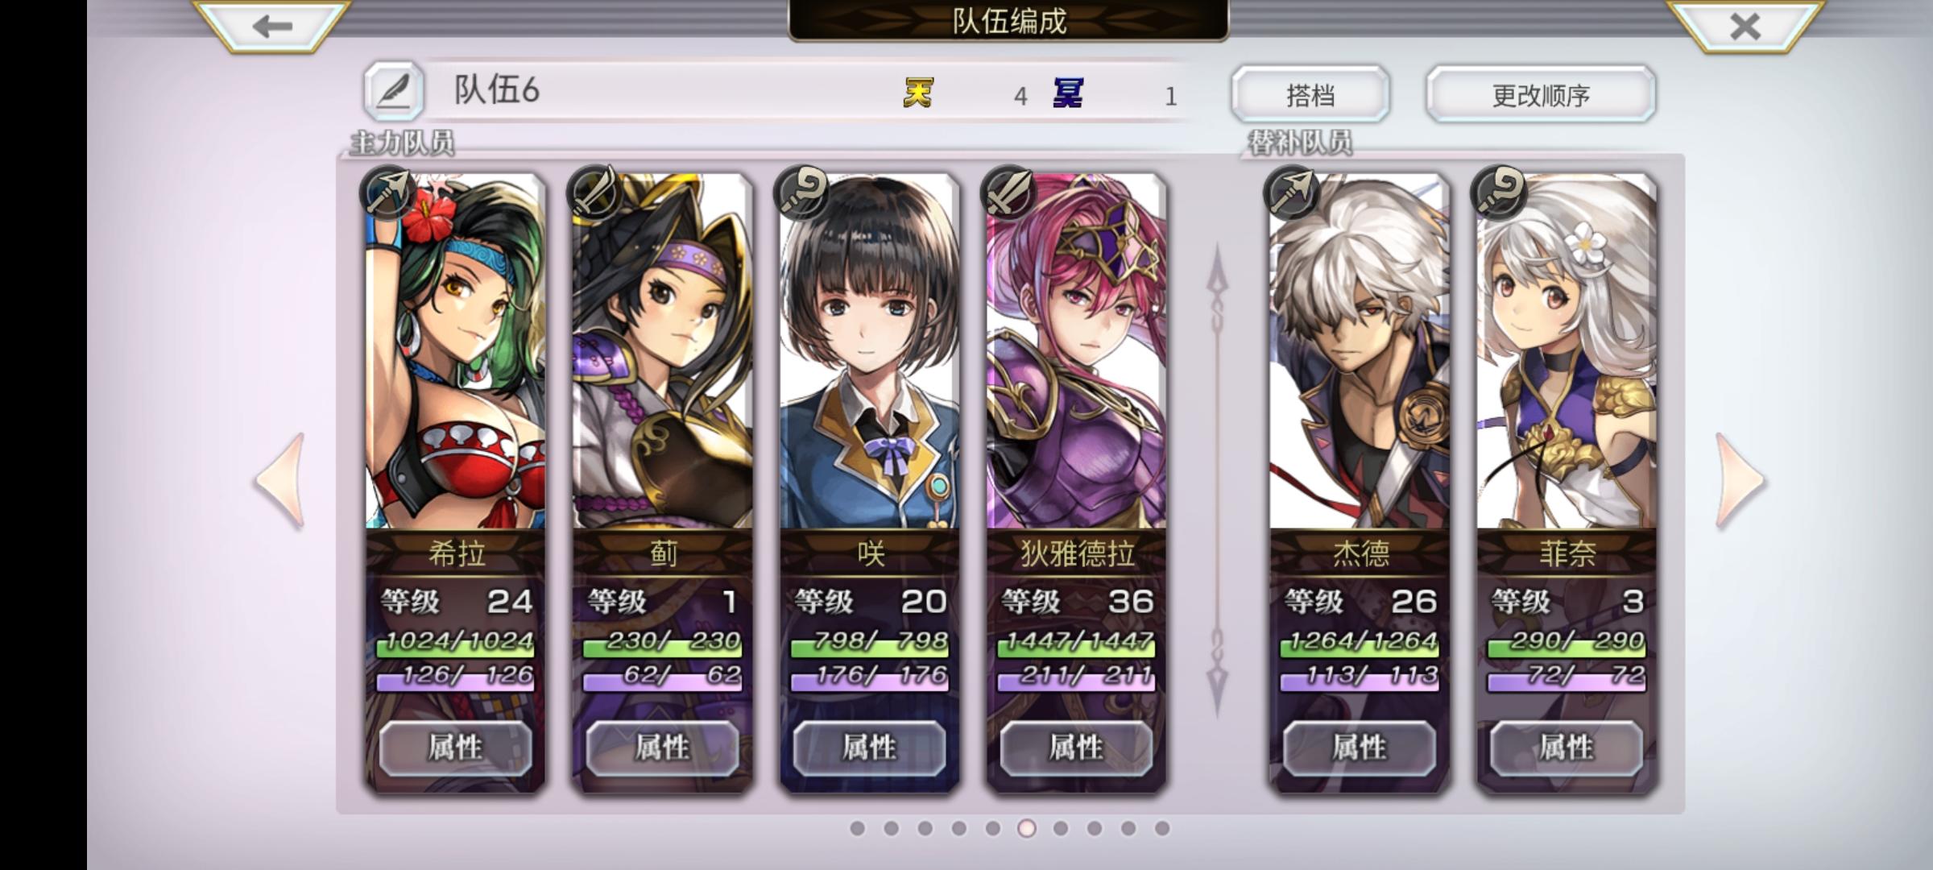Select the first team page dot
Image resolution: width=1933 pixels, height=870 pixels.
[857, 828]
